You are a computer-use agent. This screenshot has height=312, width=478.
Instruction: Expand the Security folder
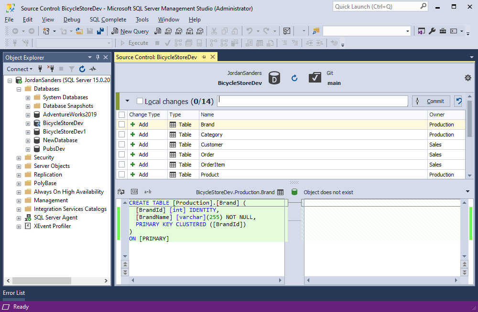[x=19, y=158]
